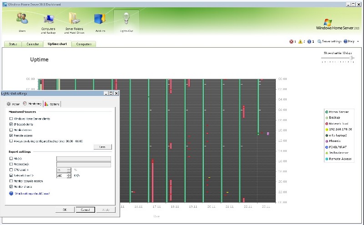Open the Add-ins section
The width and height of the screenshot is (364, 225).
tap(100, 23)
